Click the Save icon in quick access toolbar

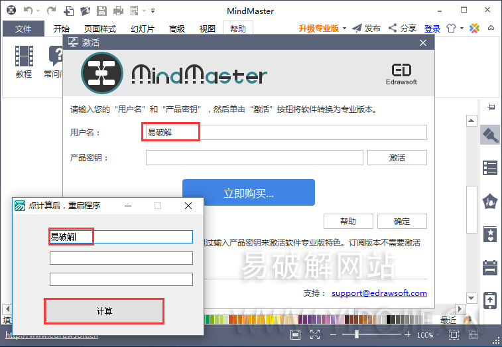click(x=101, y=11)
